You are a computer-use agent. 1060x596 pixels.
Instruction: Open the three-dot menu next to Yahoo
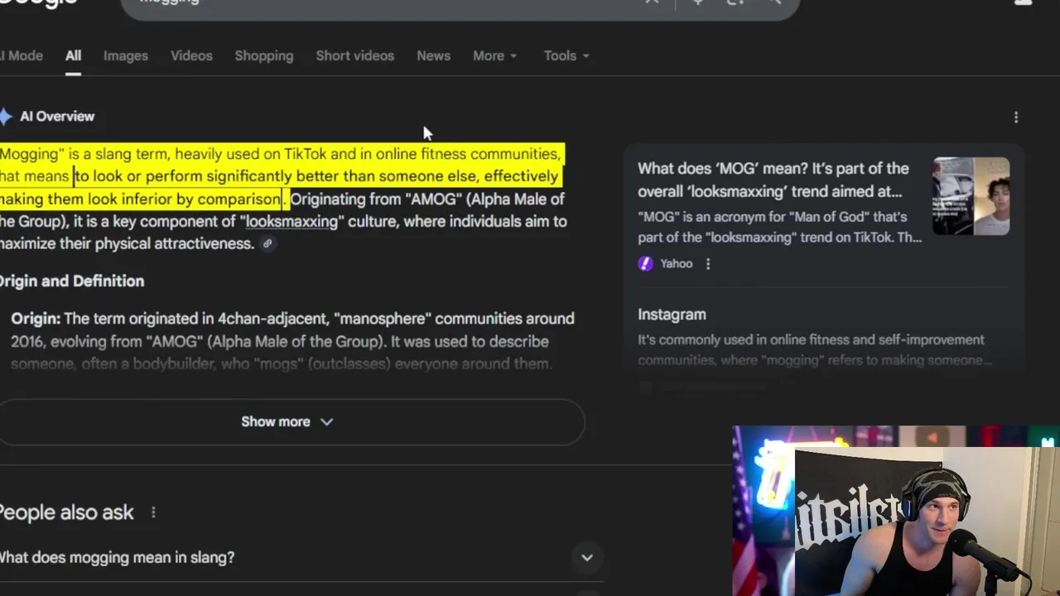pyautogui.click(x=708, y=263)
